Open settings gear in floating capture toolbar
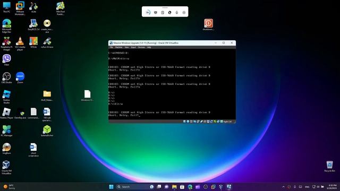This screenshot has height=191, width=340. tap(184, 12)
